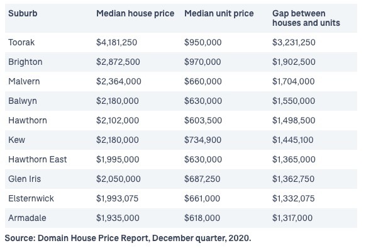Viewport: 366px width, 248px height.
Task: Select Toorak house price $4,181,250
Action: pos(116,42)
